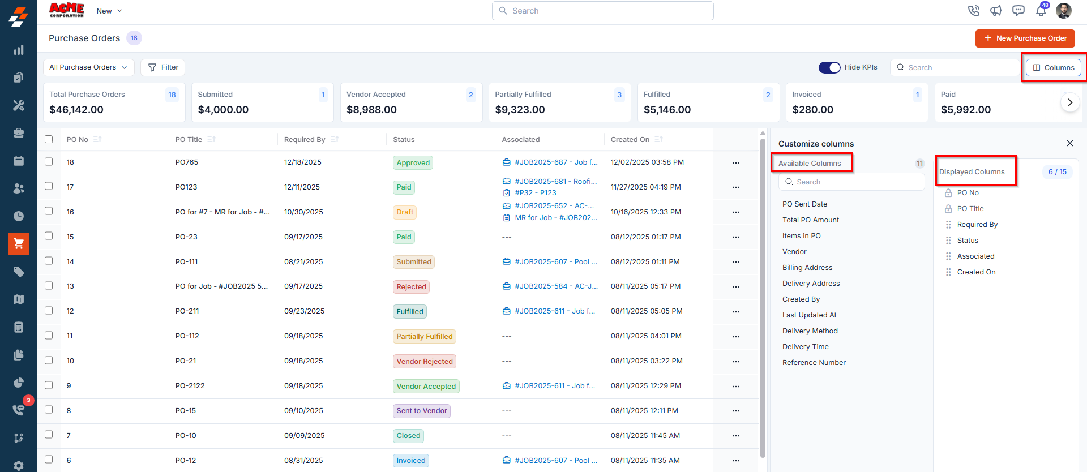Select the checkbox for PO No 15
This screenshot has width=1087, height=472.
click(49, 236)
